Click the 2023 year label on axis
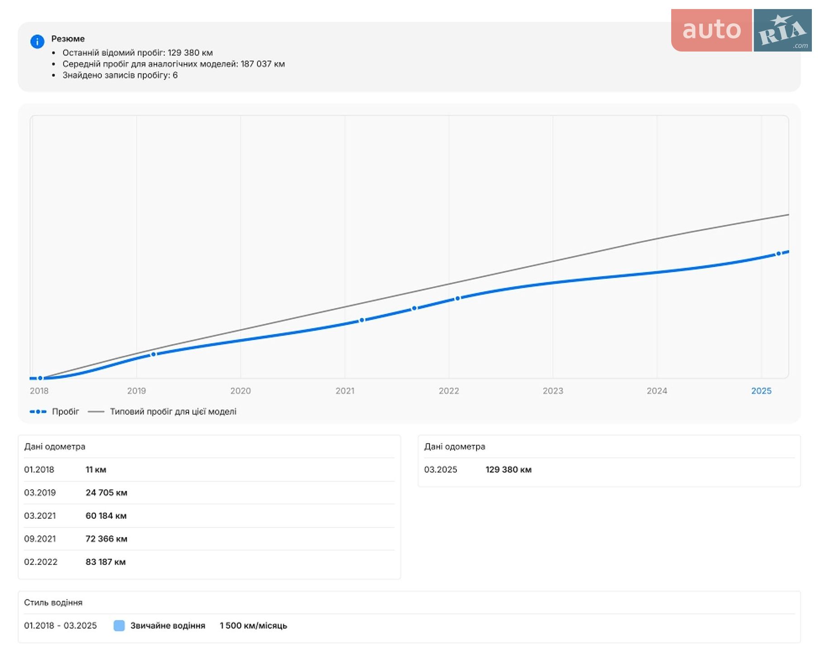The height and width of the screenshot is (651, 820). [553, 391]
